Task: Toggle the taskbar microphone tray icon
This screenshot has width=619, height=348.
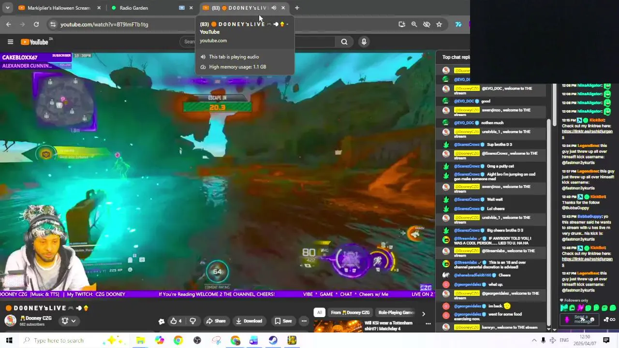Action: tap(543, 340)
